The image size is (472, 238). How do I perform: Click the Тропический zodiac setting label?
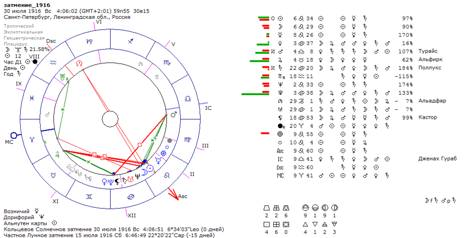pyautogui.click(x=19, y=26)
